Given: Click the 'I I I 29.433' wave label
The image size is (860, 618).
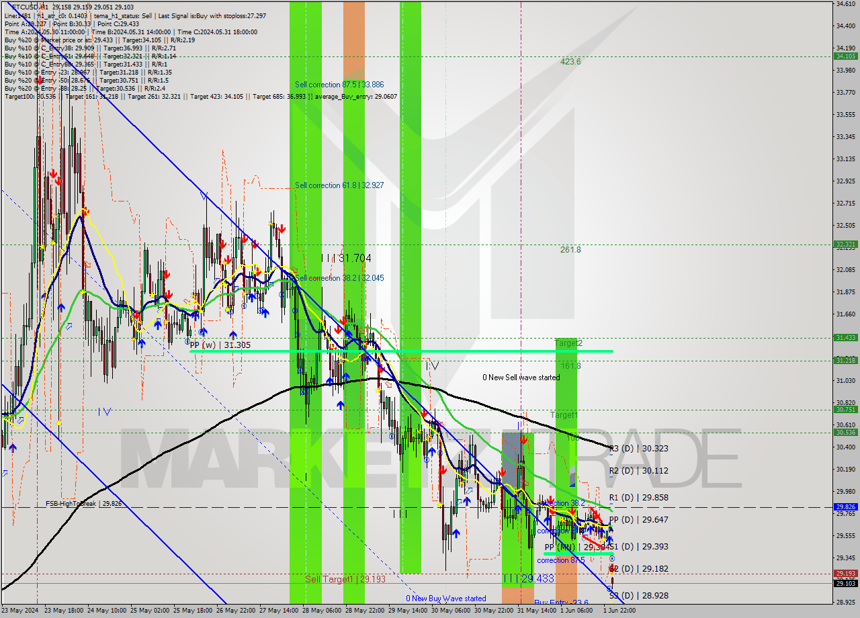Looking at the screenshot, I should pyautogui.click(x=528, y=578).
